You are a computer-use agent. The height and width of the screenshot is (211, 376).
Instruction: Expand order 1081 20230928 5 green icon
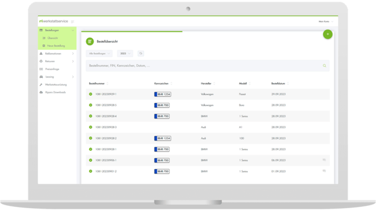[x=91, y=105]
